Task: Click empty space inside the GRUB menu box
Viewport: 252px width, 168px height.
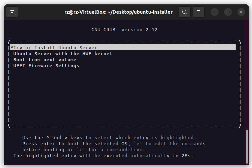Action: pos(123,97)
